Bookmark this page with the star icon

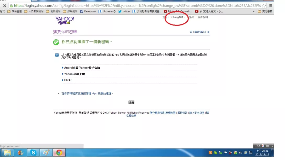click(x=264, y=5)
